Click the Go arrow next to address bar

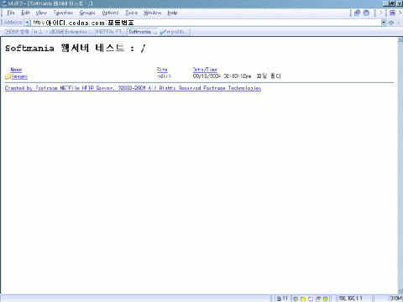[391, 23]
